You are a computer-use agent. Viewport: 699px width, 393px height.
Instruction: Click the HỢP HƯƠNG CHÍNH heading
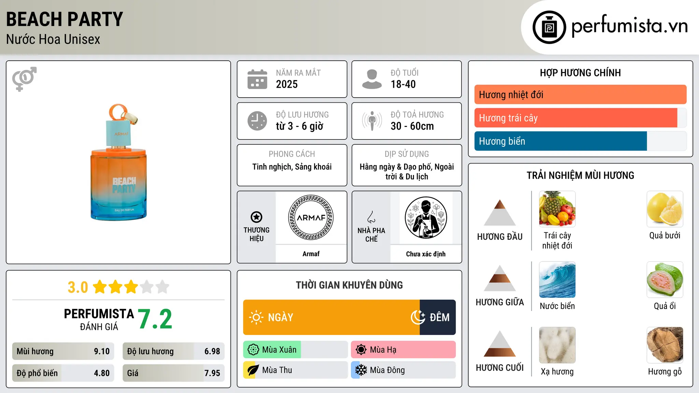pos(580,73)
